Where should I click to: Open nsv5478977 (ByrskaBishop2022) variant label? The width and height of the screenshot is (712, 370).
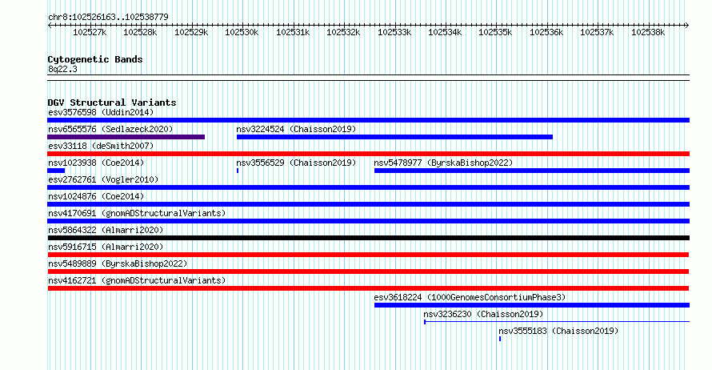point(443,163)
